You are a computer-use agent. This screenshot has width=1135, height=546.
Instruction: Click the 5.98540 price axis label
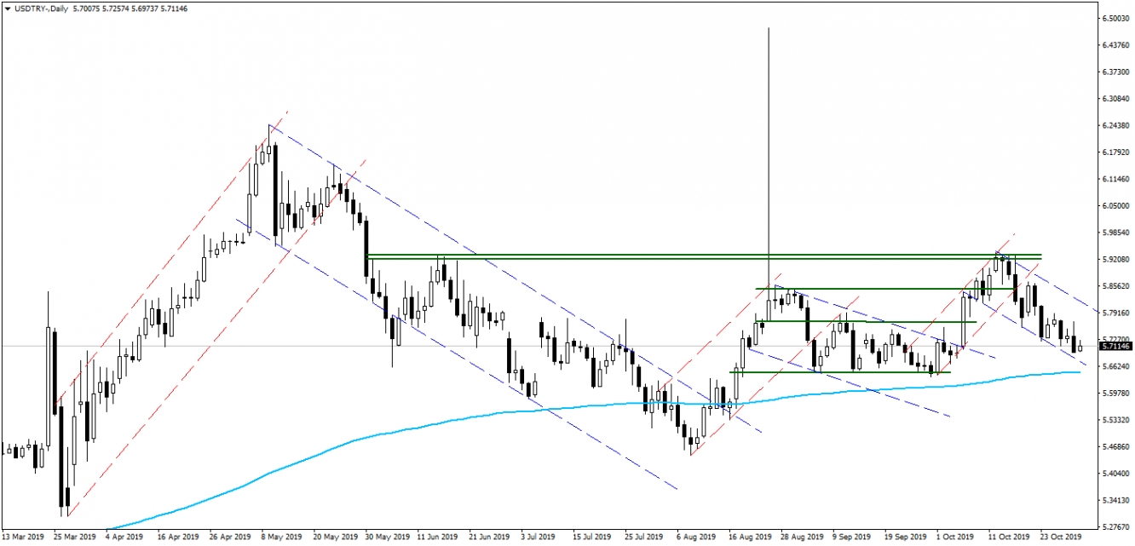pos(1115,233)
